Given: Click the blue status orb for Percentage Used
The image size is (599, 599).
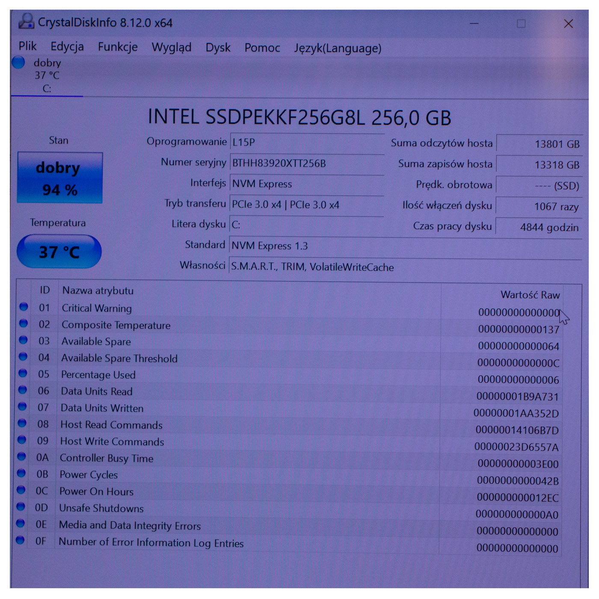Looking at the screenshot, I should pyautogui.click(x=23, y=373).
